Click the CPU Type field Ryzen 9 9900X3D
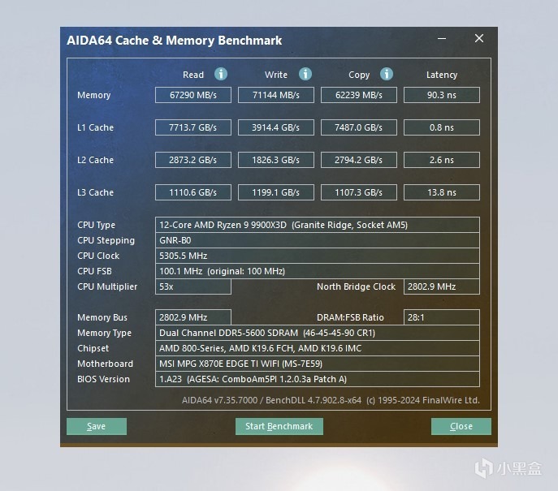The image size is (558, 491). coord(318,225)
